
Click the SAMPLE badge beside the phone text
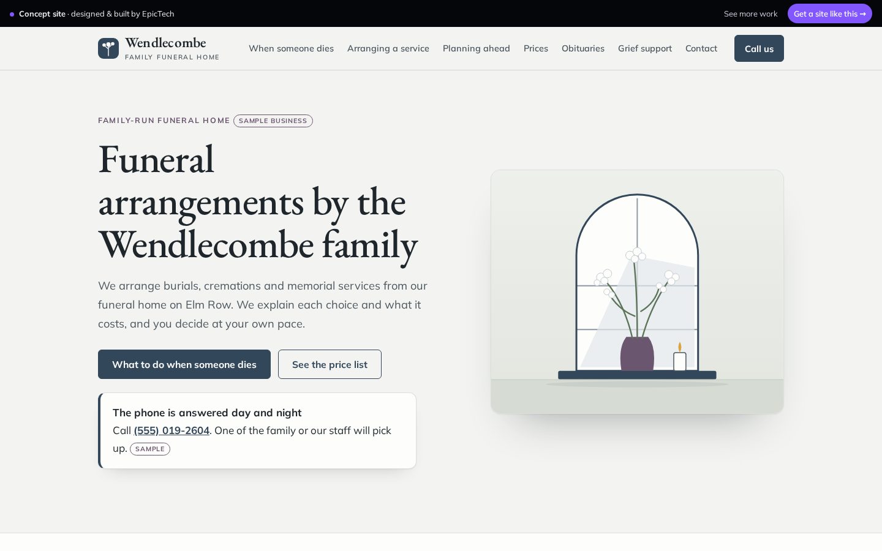tap(150, 449)
